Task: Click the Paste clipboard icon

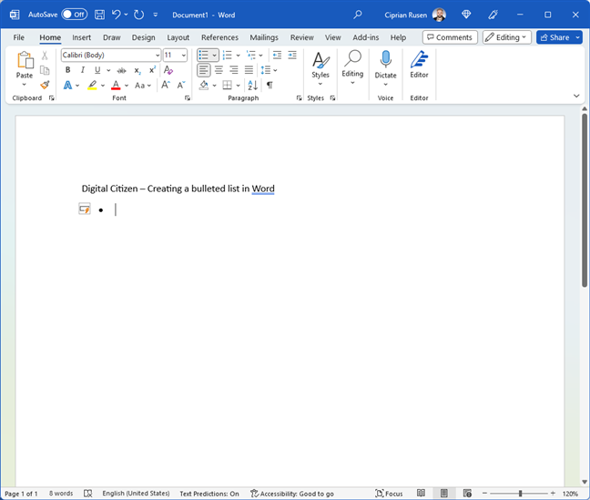Action: pyautogui.click(x=25, y=60)
